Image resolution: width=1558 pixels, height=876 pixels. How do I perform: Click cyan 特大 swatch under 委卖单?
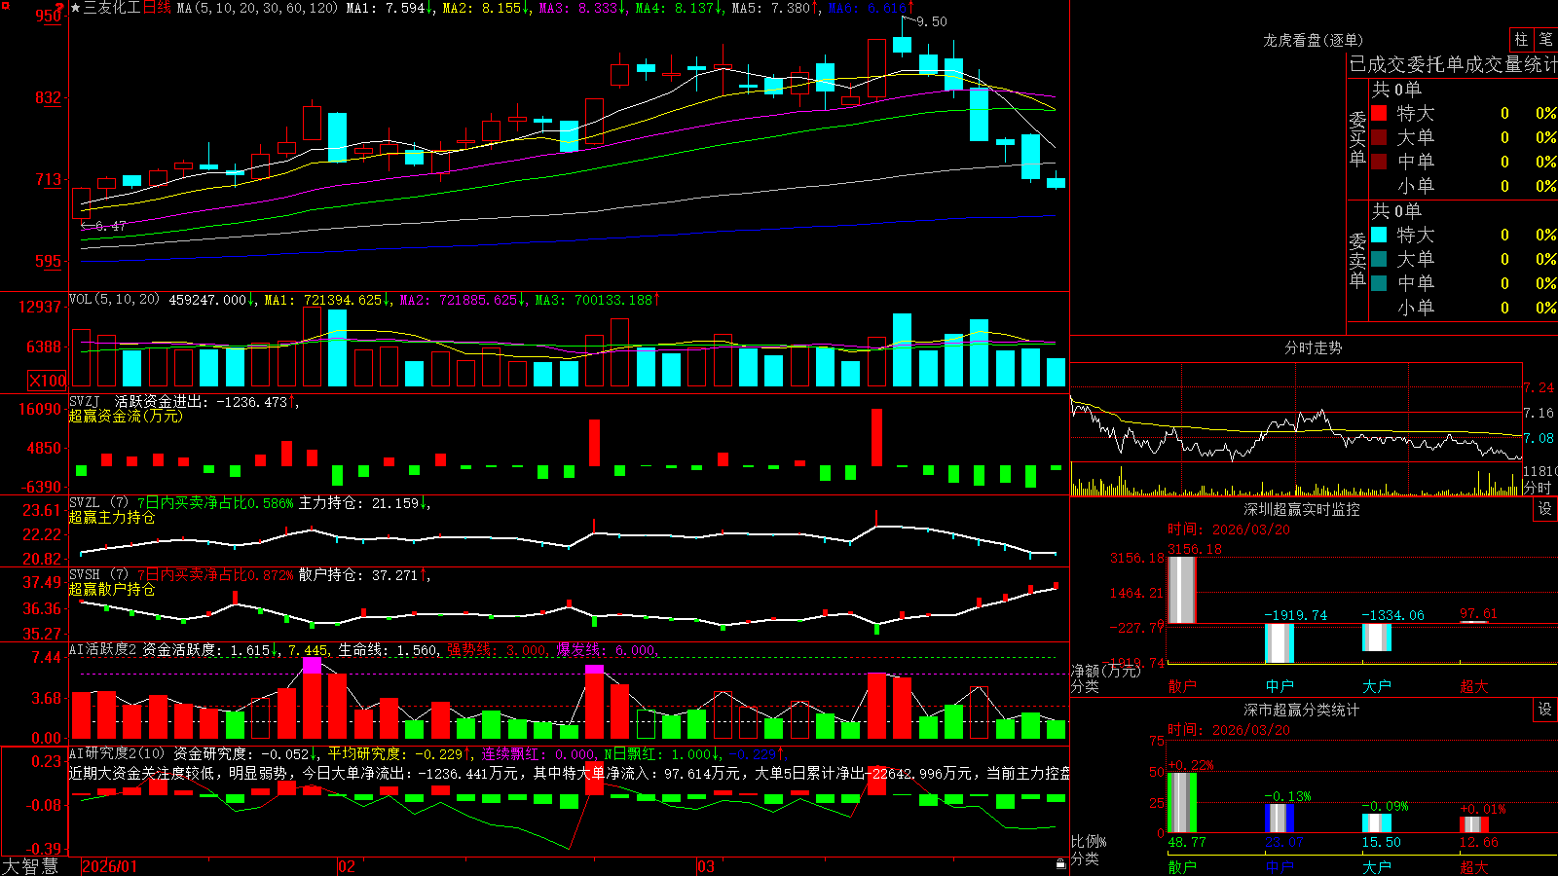[x=1379, y=235]
